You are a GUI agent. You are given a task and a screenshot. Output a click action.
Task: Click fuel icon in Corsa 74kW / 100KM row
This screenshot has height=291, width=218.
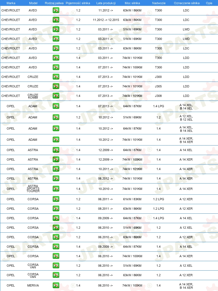56,256
